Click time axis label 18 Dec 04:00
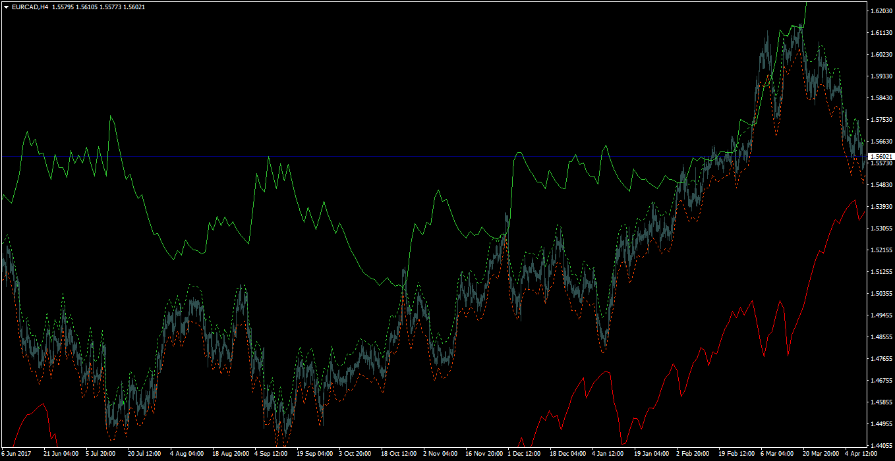Image resolution: width=895 pixels, height=461 pixels. point(567,454)
